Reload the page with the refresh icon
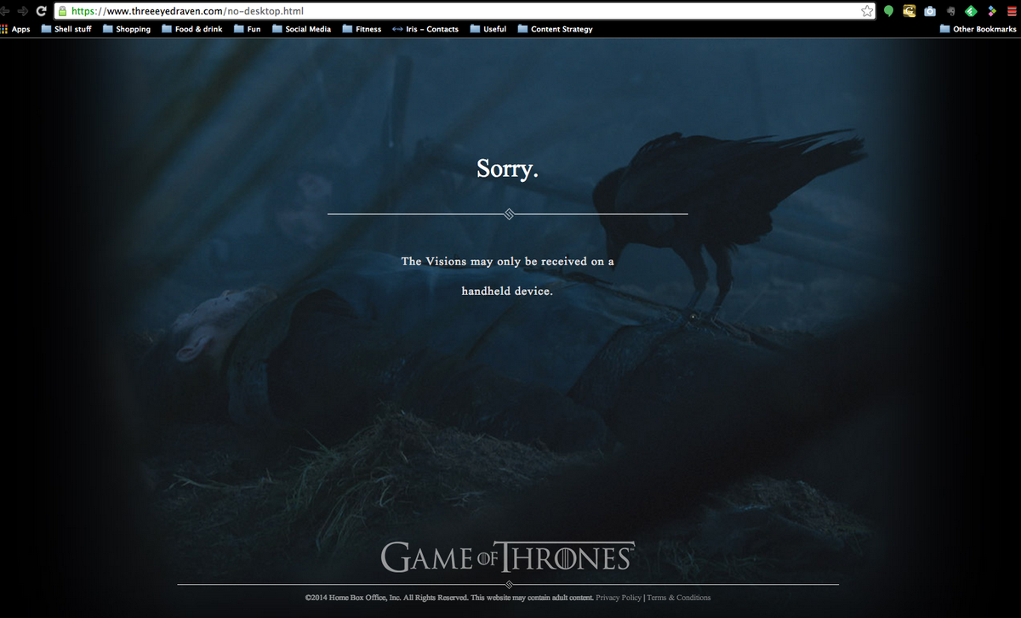 (x=41, y=11)
